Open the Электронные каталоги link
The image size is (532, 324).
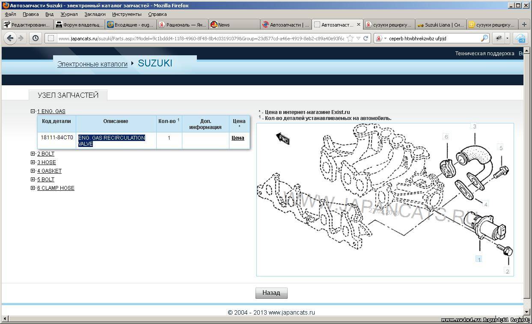[x=92, y=64]
